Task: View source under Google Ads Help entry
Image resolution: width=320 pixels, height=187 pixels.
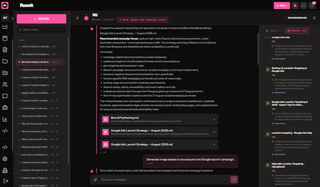Action: [278, 59]
